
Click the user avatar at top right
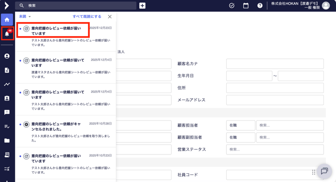[x=325, y=5]
